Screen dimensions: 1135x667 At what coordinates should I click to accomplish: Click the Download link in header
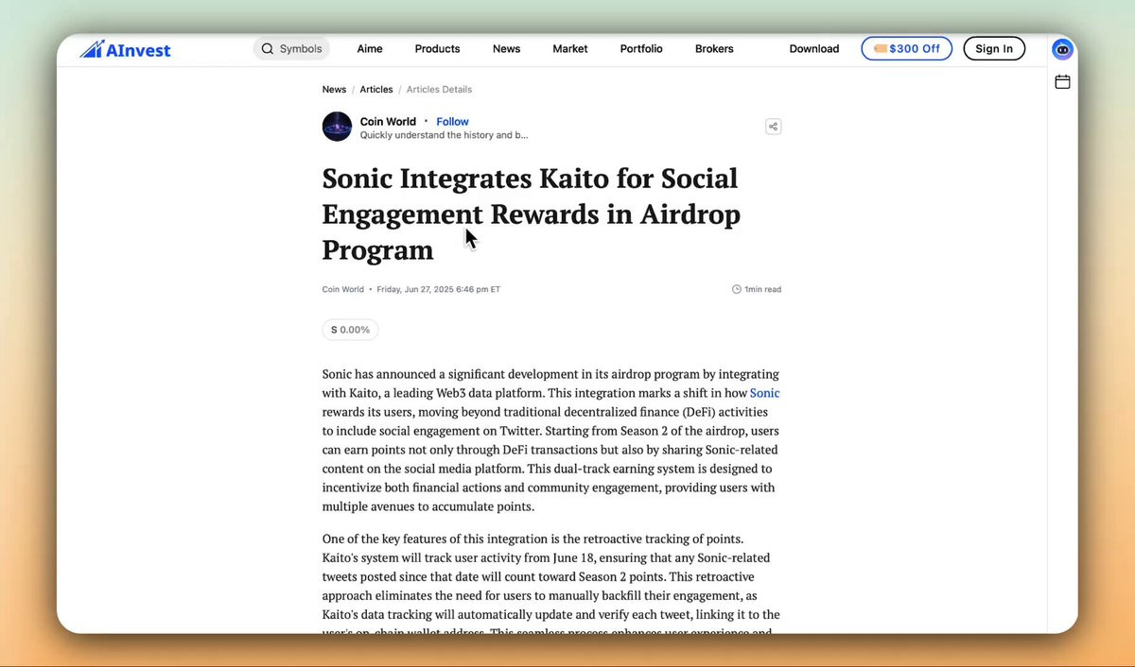814,49
